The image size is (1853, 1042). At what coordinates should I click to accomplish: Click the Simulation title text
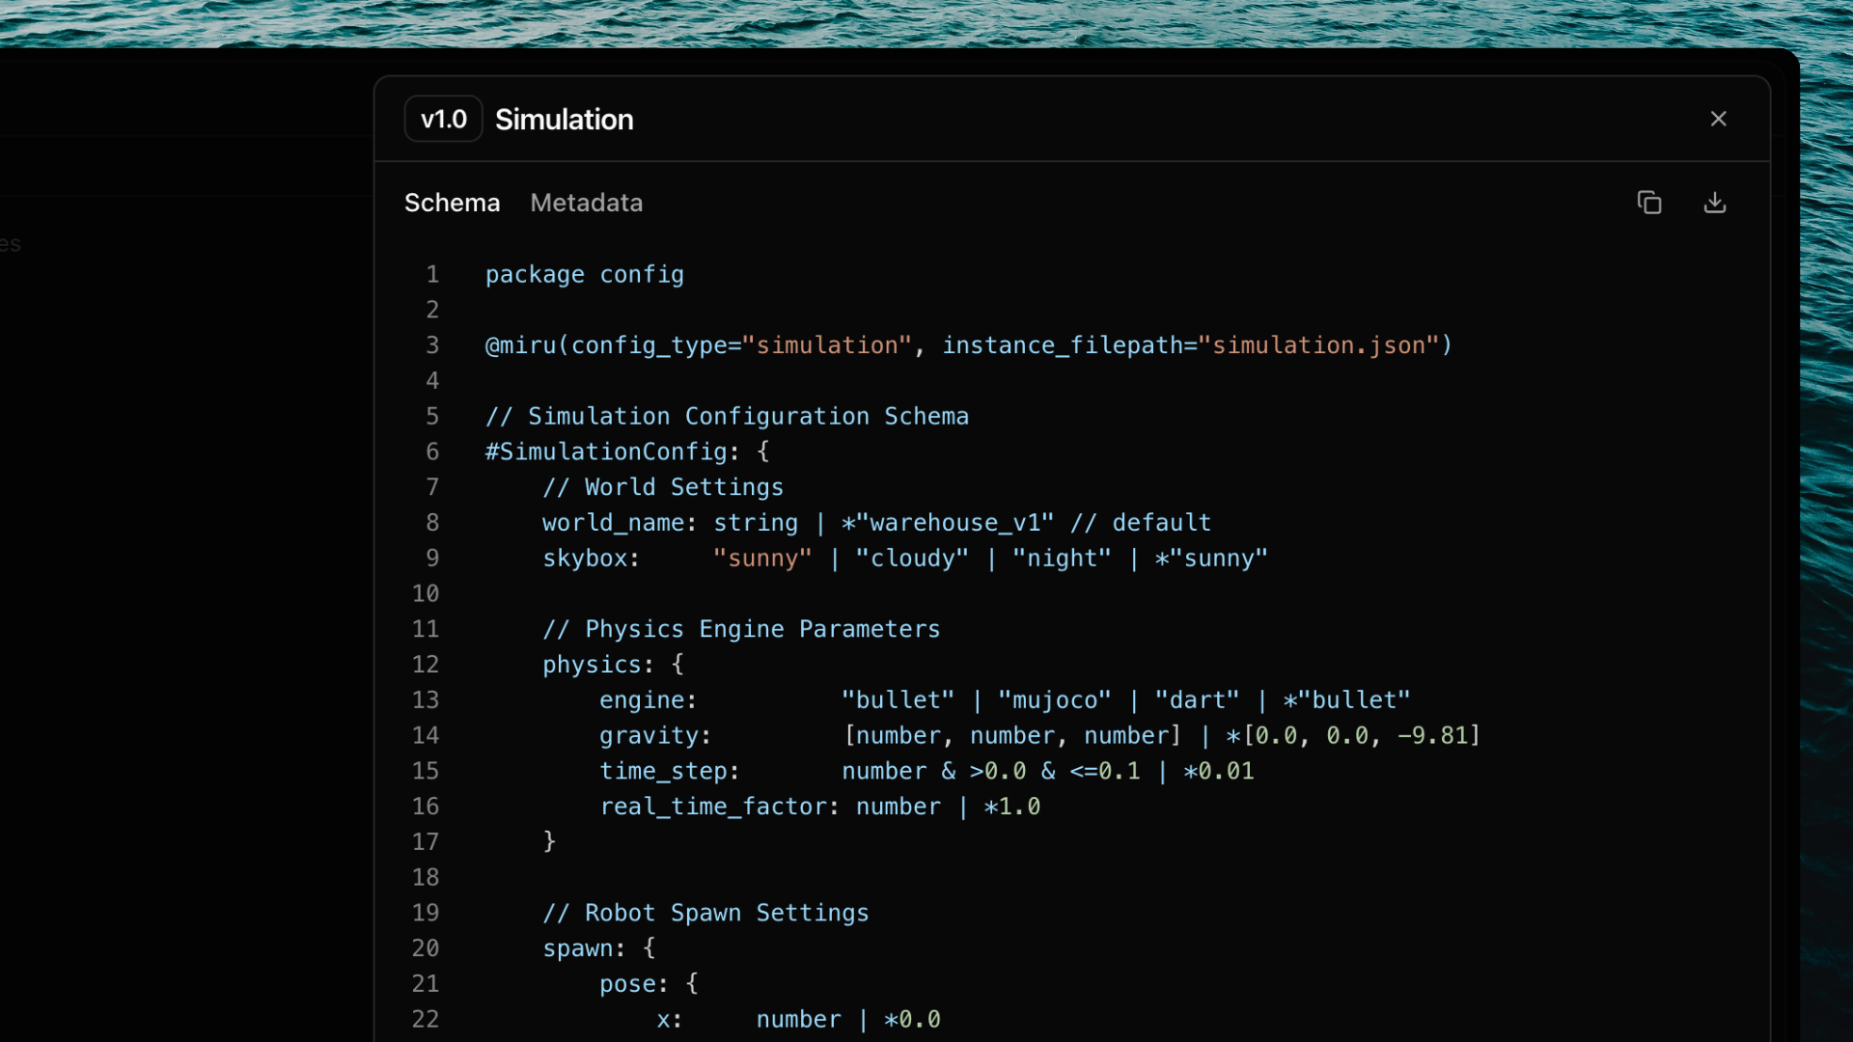click(x=564, y=120)
